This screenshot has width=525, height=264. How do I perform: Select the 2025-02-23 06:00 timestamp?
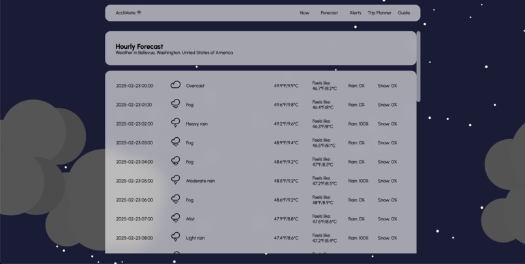[x=135, y=200]
